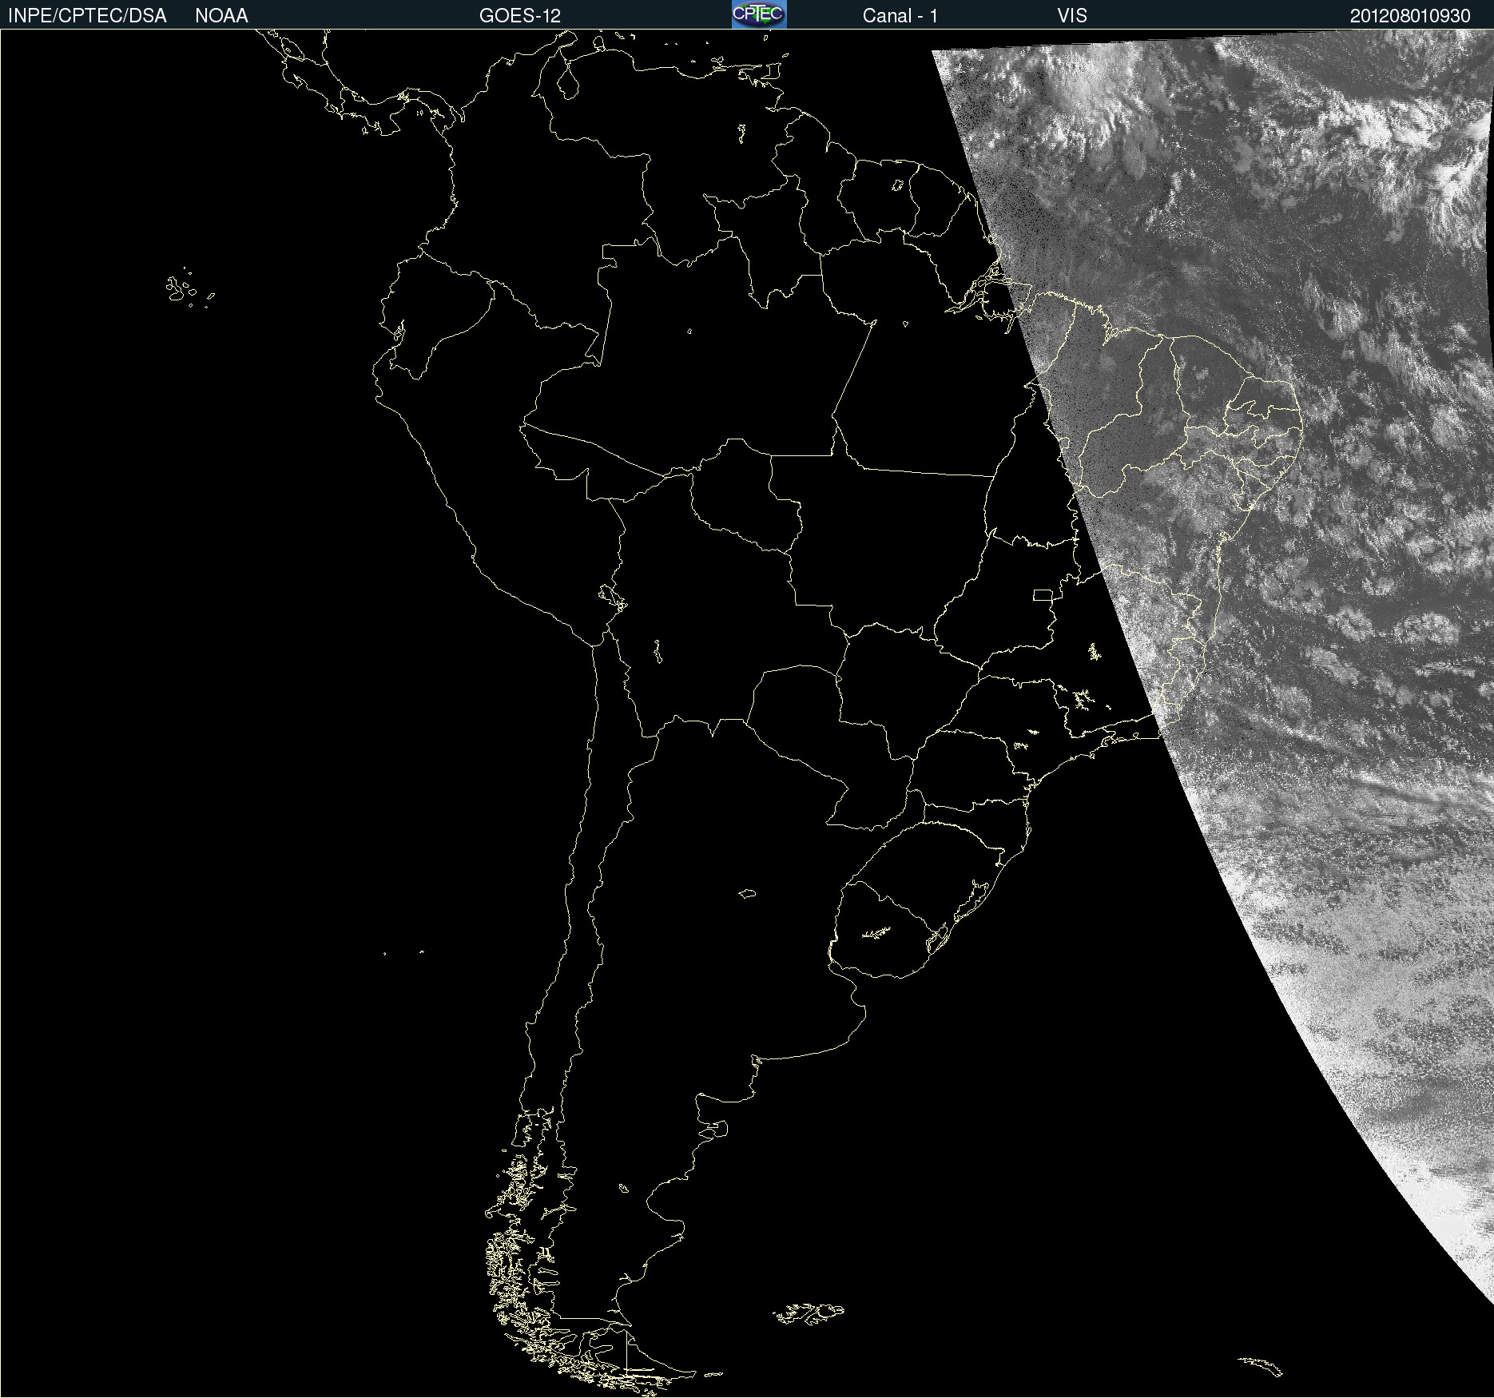The image size is (1494, 1398).
Task: Click the Canal - 1 channel label
Action: point(900,16)
